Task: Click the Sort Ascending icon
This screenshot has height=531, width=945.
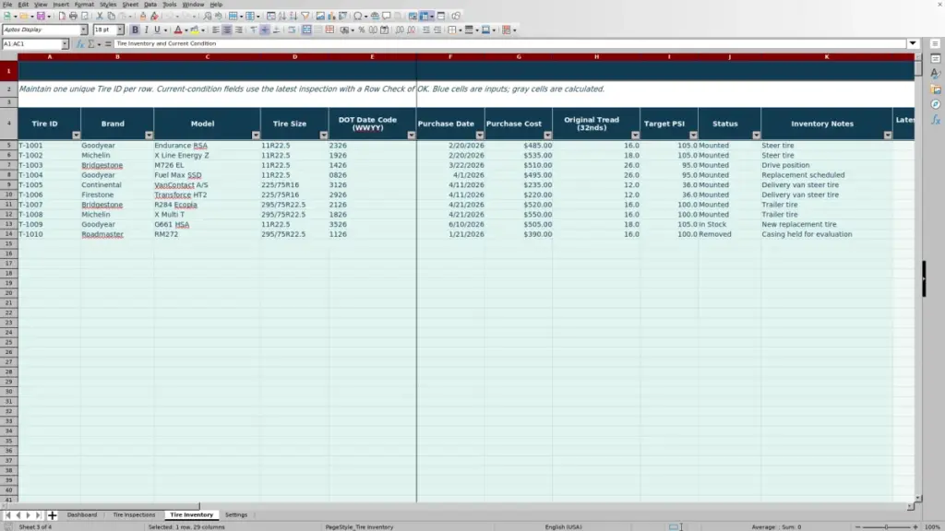Action: click(282, 17)
